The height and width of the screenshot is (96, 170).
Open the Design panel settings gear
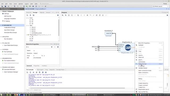pos(58,15)
